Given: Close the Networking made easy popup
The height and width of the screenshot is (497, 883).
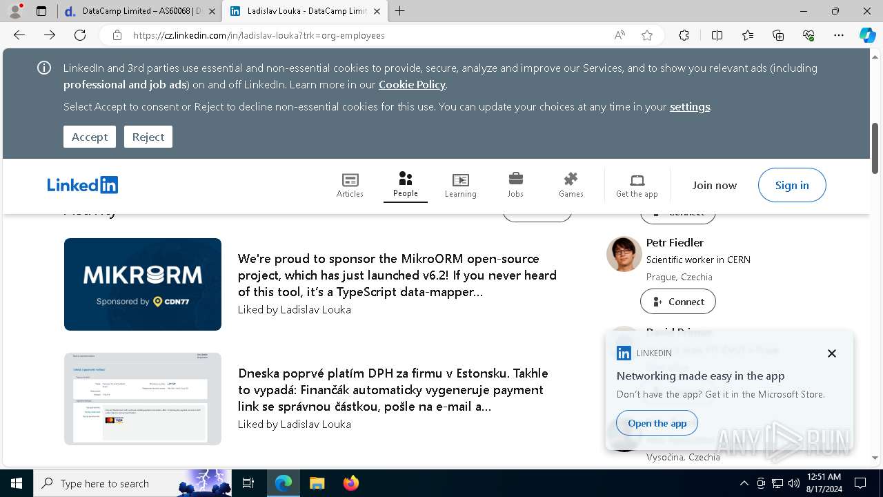Looking at the screenshot, I should (x=832, y=353).
